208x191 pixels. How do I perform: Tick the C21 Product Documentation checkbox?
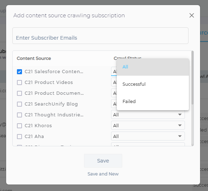(x=19, y=93)
